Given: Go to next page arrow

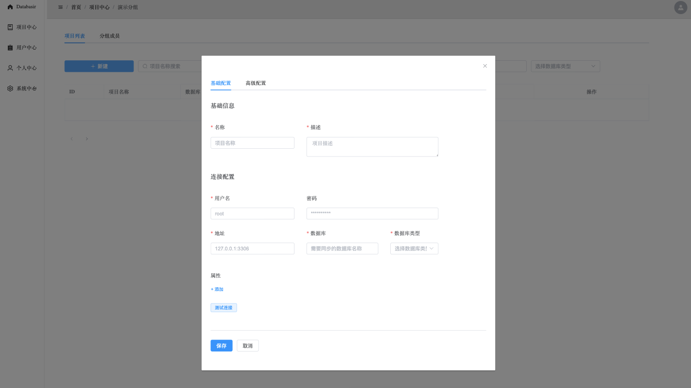Looking at the screenshot, I should tap(86, 139).
